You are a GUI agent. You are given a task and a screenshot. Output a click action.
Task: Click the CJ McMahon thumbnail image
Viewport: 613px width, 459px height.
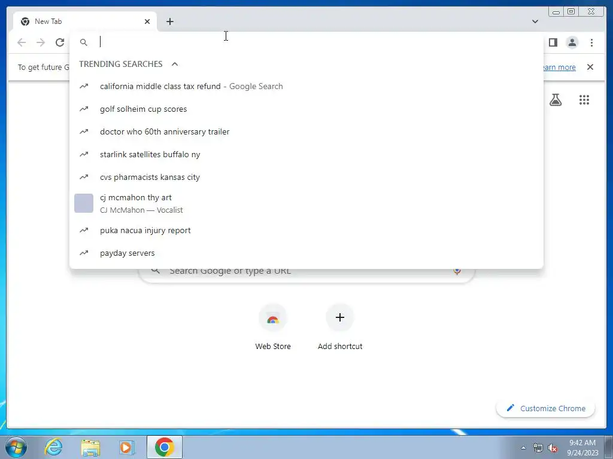pos(84,203)
